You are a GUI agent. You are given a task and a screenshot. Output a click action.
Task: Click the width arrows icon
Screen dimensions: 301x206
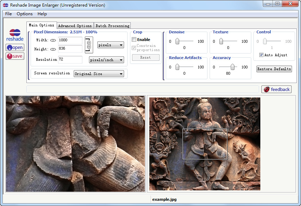[53, 40]
